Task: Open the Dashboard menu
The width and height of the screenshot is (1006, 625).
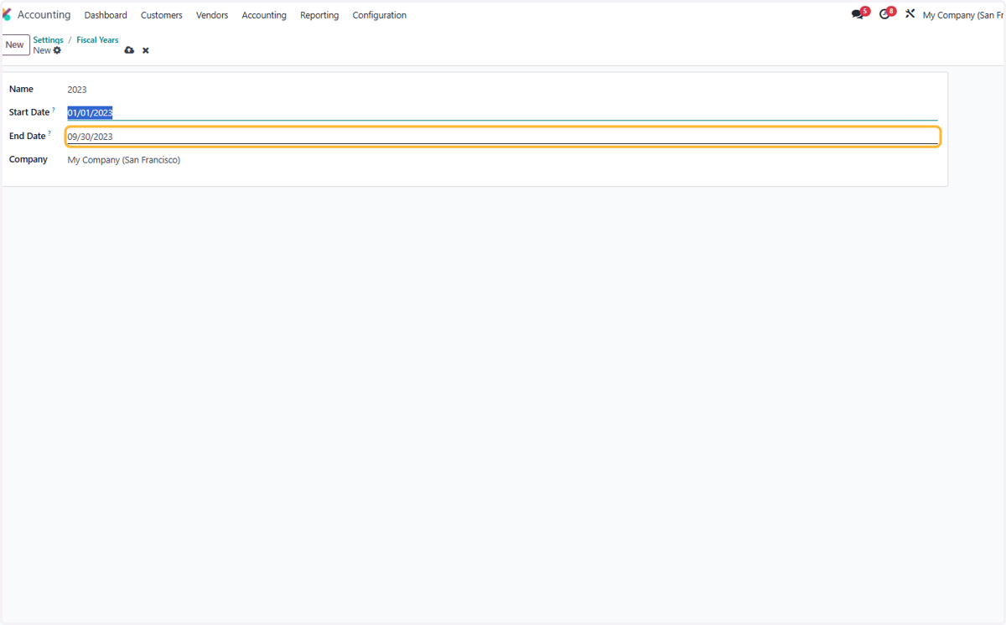Action: pyautogui.click(x=106, y=15)
